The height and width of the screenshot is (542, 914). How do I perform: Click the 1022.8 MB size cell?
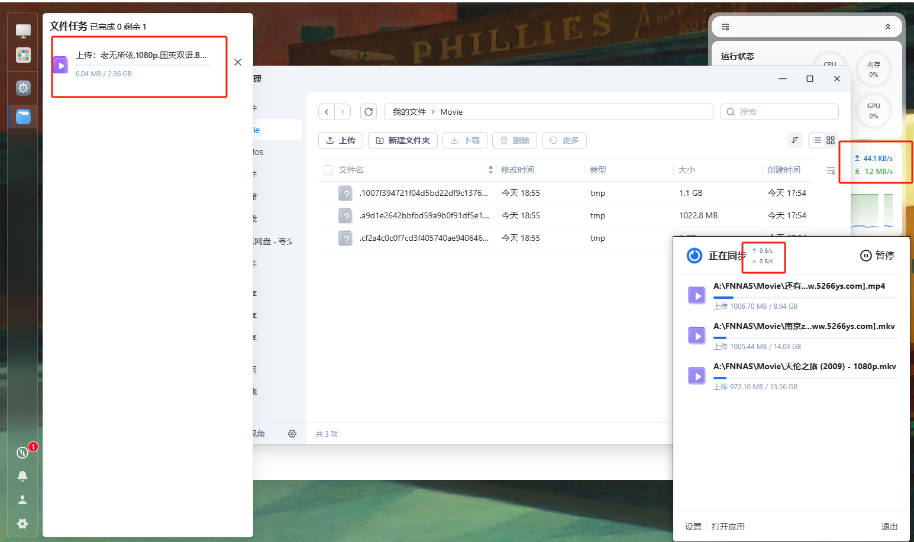point(699,215)
